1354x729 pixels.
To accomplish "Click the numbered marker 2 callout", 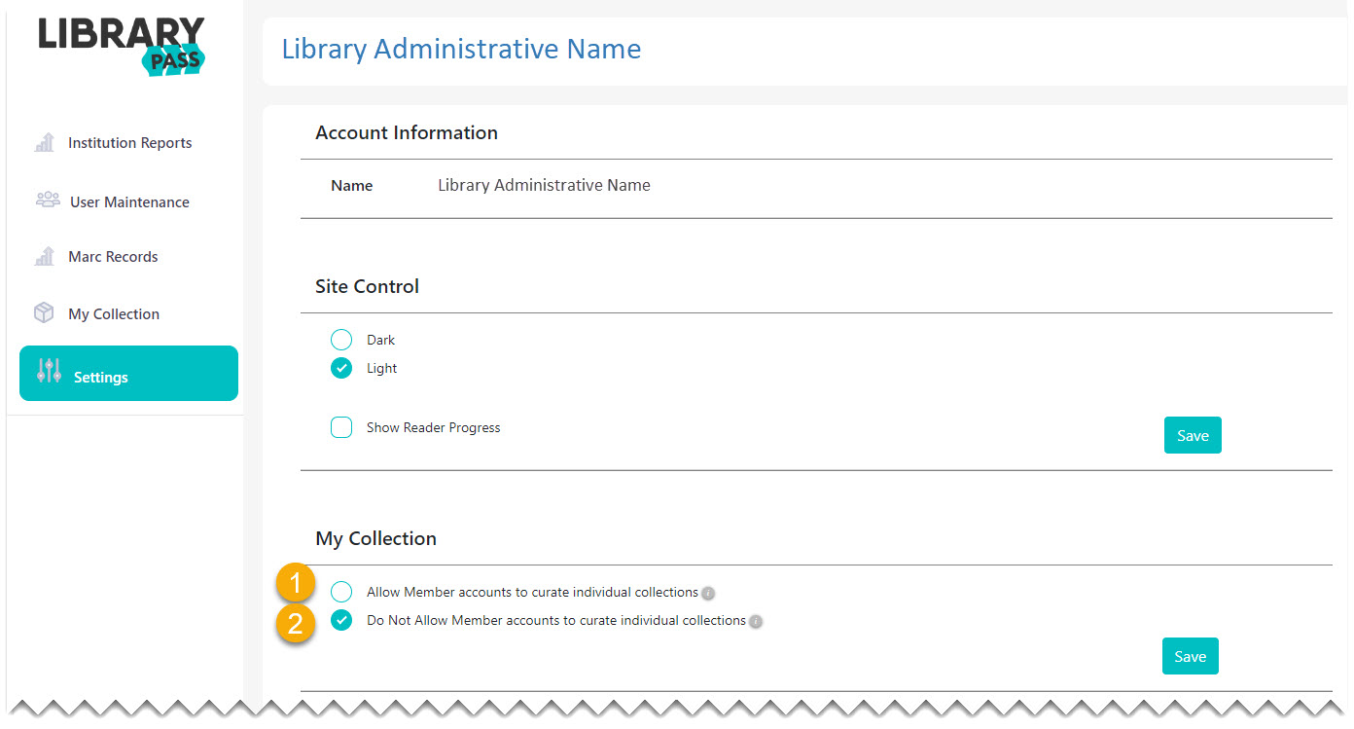I will point(295,624).
